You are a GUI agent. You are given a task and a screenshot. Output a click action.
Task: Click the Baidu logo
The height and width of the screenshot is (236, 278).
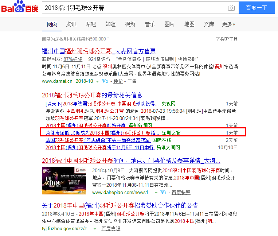click(x=20, y=7)
